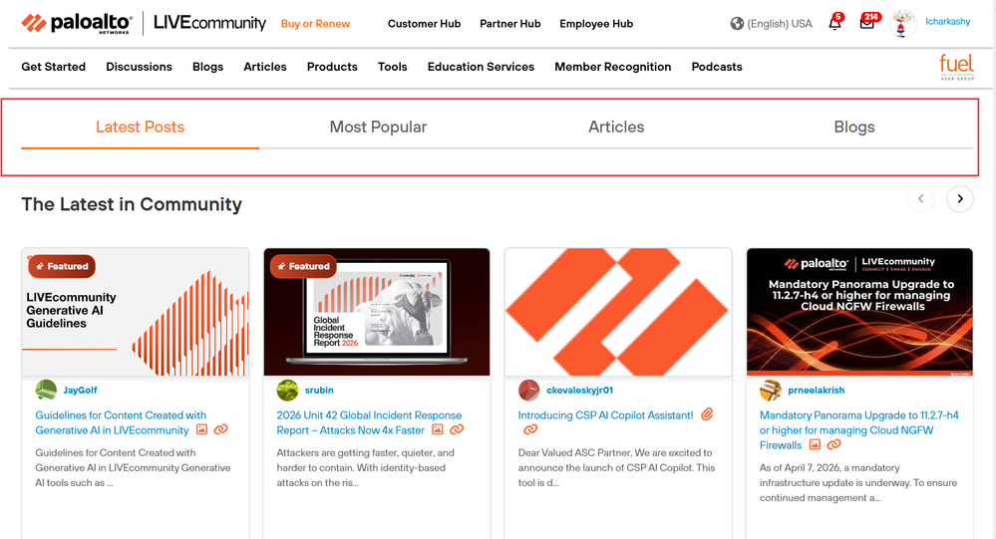The image size is (996, 539).
Task: Open srubin author link
Action: click(319, 390)
